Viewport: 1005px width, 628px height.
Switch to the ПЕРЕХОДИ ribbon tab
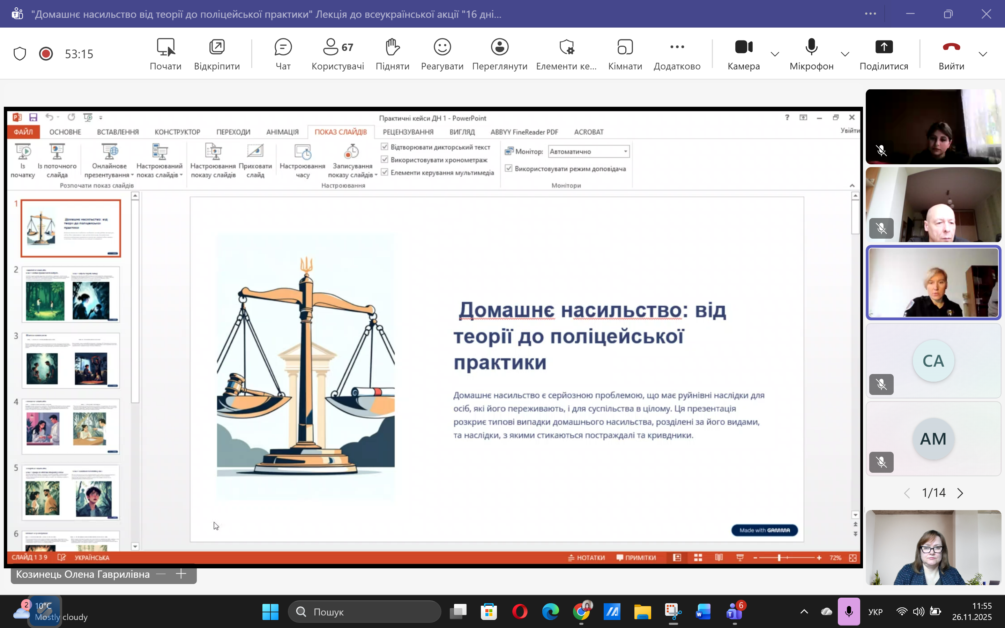pyautogui.click(x=233, y=132)
